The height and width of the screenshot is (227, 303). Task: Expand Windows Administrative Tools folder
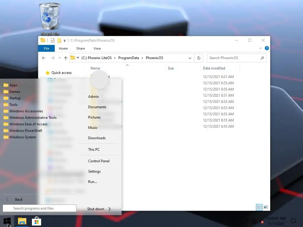[30, 118]
